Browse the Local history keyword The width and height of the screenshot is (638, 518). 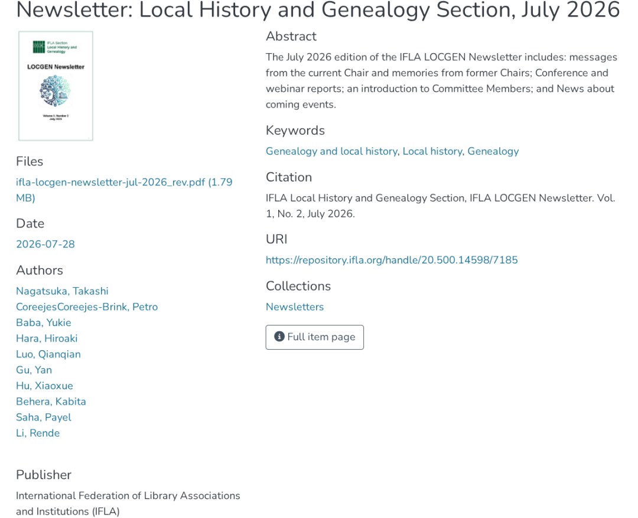click(432, 151)
